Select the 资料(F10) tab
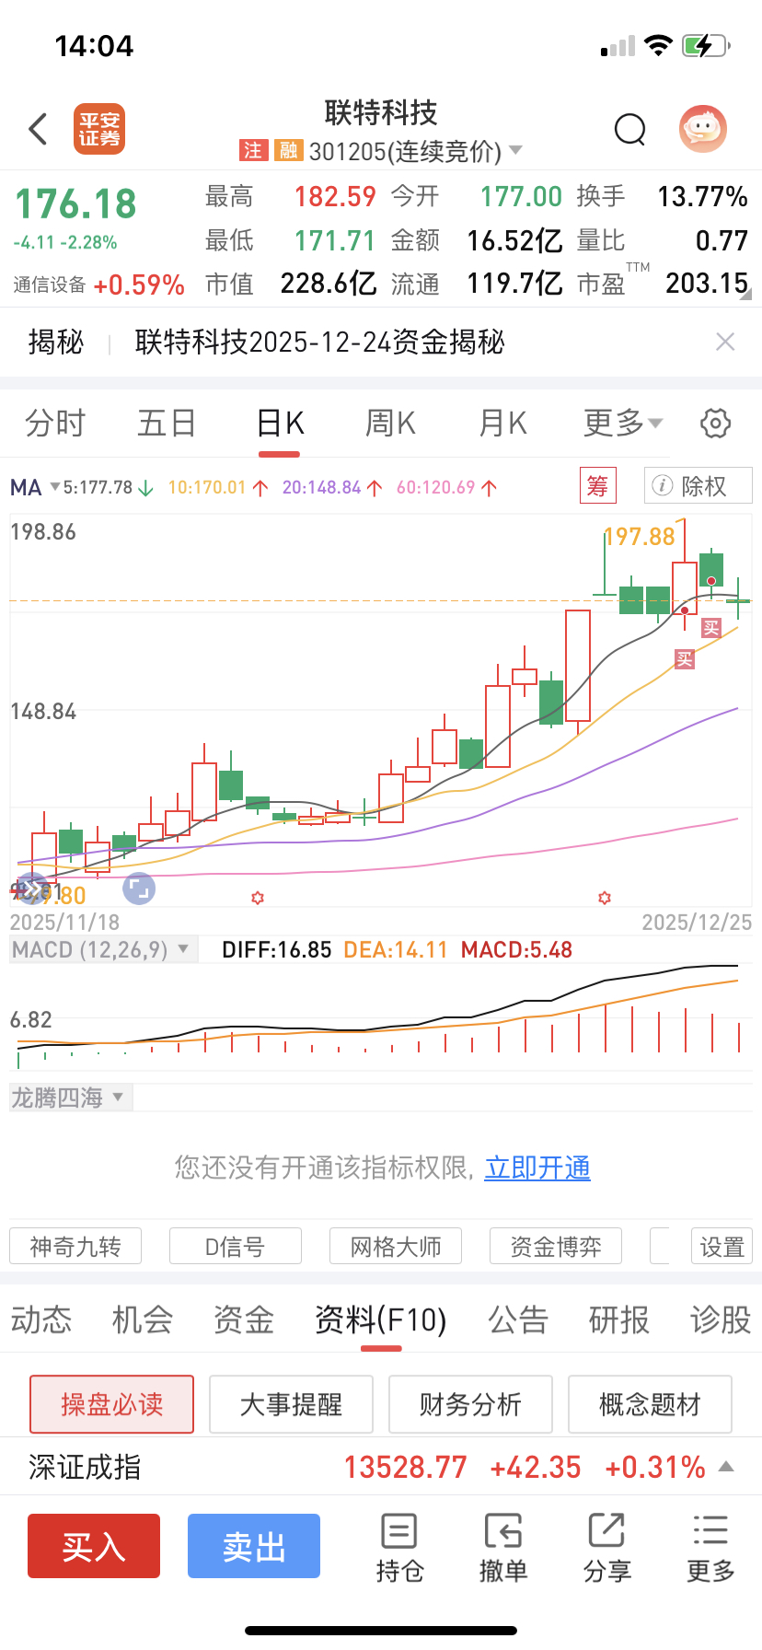Viewport: 762px width, 1650px height. coord(381,1319)
